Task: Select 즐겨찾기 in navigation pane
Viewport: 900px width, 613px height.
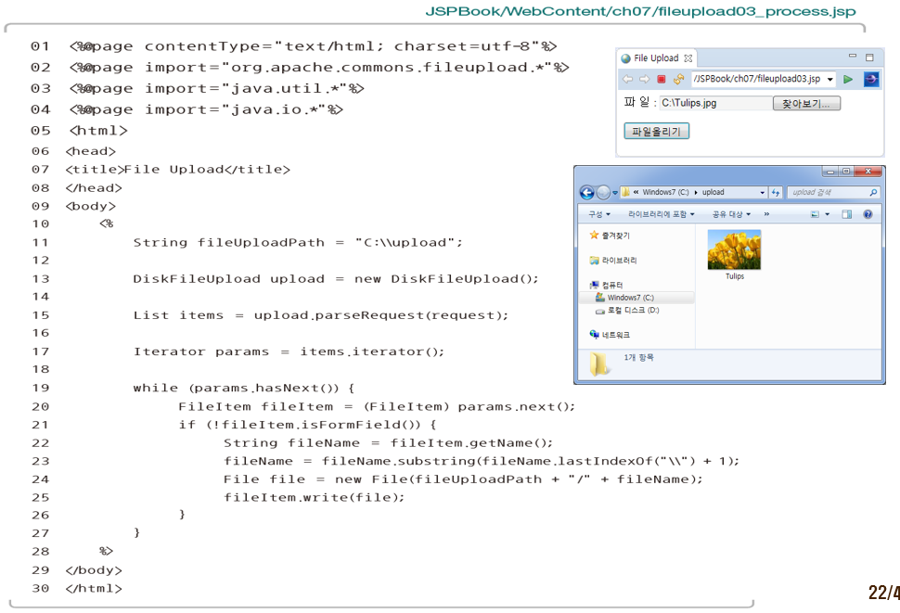Action: coord(615,236)
